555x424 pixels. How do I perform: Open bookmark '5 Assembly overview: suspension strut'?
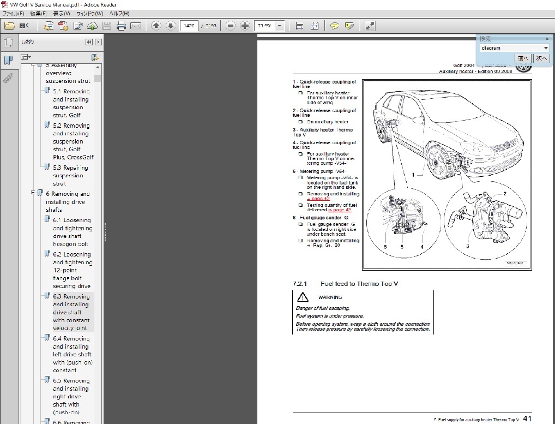68,73
